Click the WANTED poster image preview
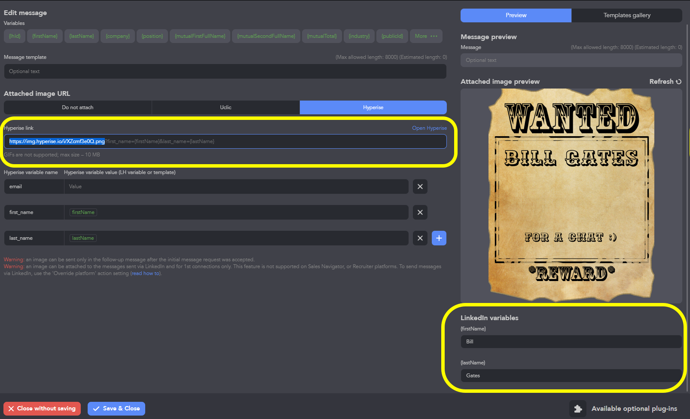 tap(571, 195)
